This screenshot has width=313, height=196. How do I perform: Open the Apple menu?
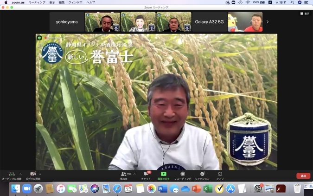6,2
